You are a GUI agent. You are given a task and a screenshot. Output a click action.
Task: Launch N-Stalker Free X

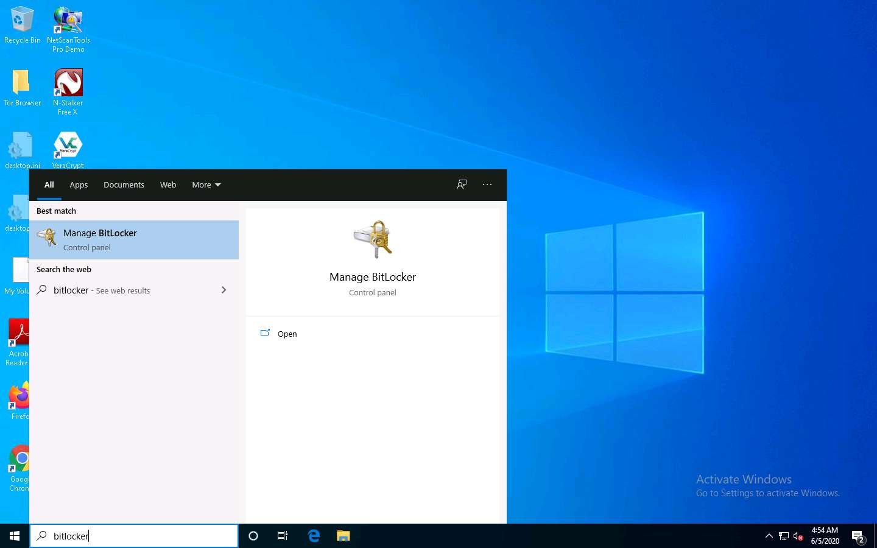pos(68,82)
